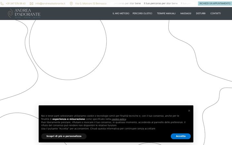Open Contatti menu item

click(216, 13)
